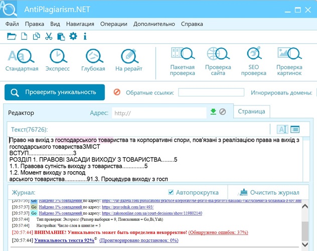Open the Навигация menu

coord(80,24)
